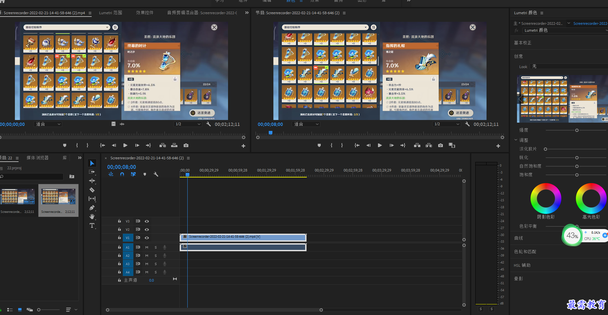Open timeline display settings wrench
Viewport: 608px width, 315px height.
(156, 174)
